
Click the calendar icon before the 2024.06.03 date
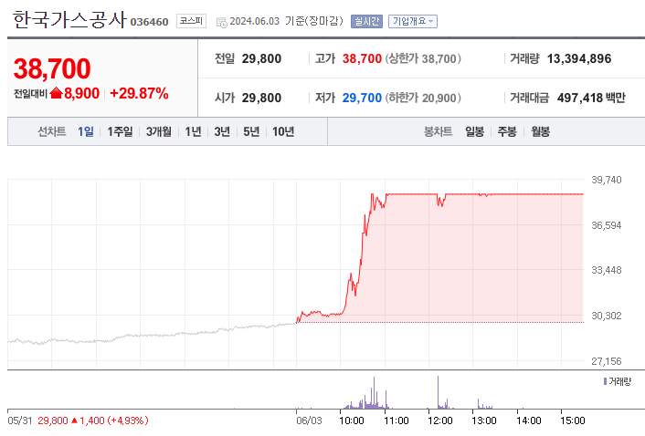pos(221,22)
